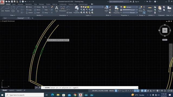This screenshot has height=97, width=173.
Task: Click the MODEL space button
Action: [x=112, y=91]
